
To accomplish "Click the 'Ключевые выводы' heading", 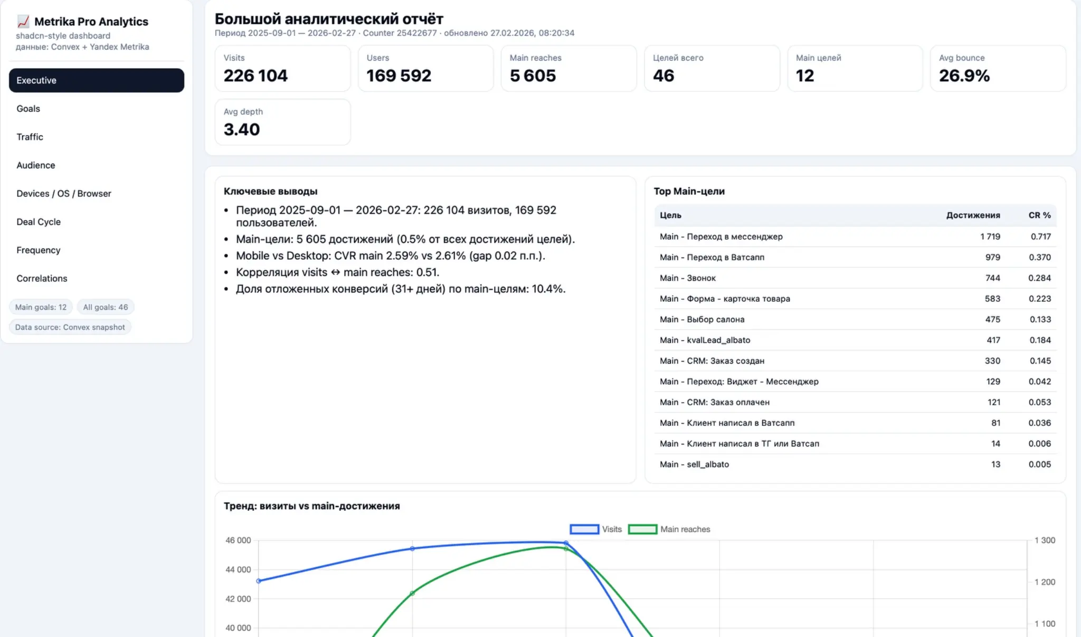I will tap(271, 192).
